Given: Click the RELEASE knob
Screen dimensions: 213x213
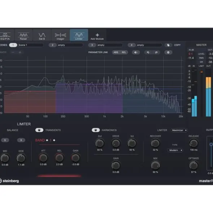Looking at the screenshot, I should coord(194,143).
